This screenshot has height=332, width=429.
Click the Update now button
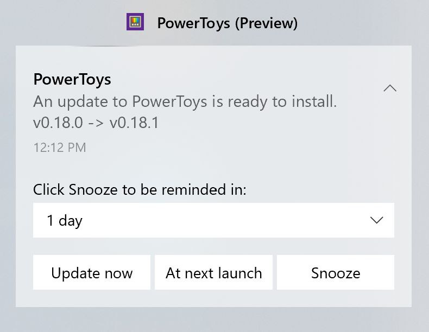pyautogui.click(x=92, y=272)
